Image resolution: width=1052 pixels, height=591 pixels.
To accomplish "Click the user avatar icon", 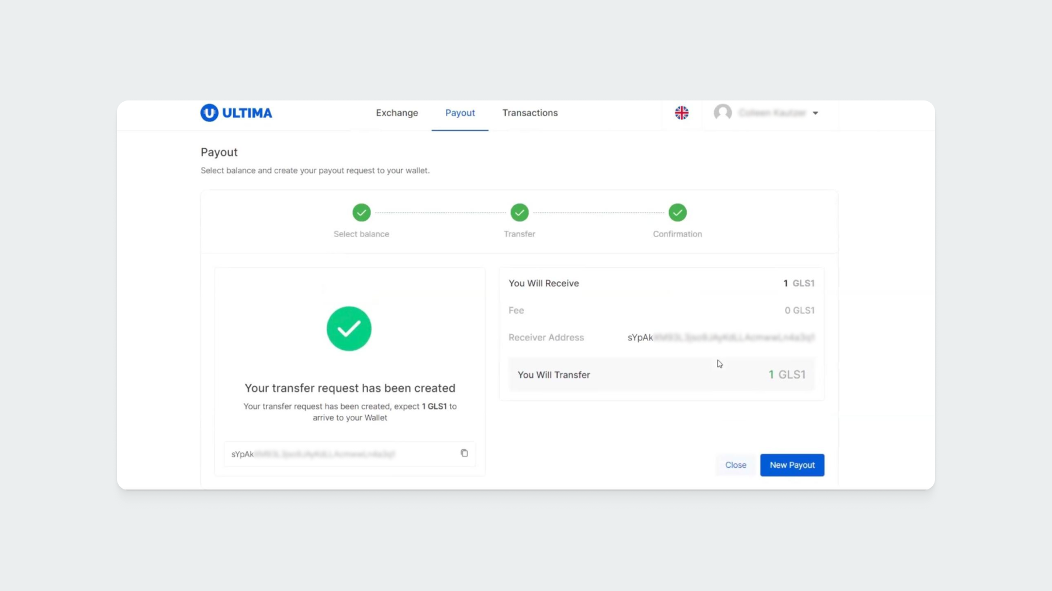I will [722, 112].
